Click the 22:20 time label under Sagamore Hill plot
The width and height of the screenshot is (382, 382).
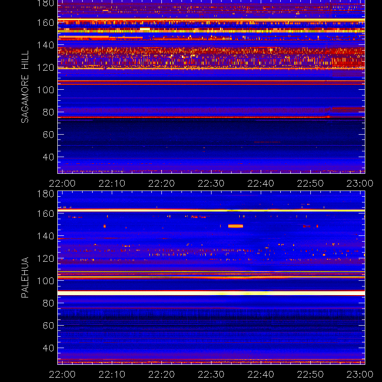pyautogui.click(x=161, y=183)
